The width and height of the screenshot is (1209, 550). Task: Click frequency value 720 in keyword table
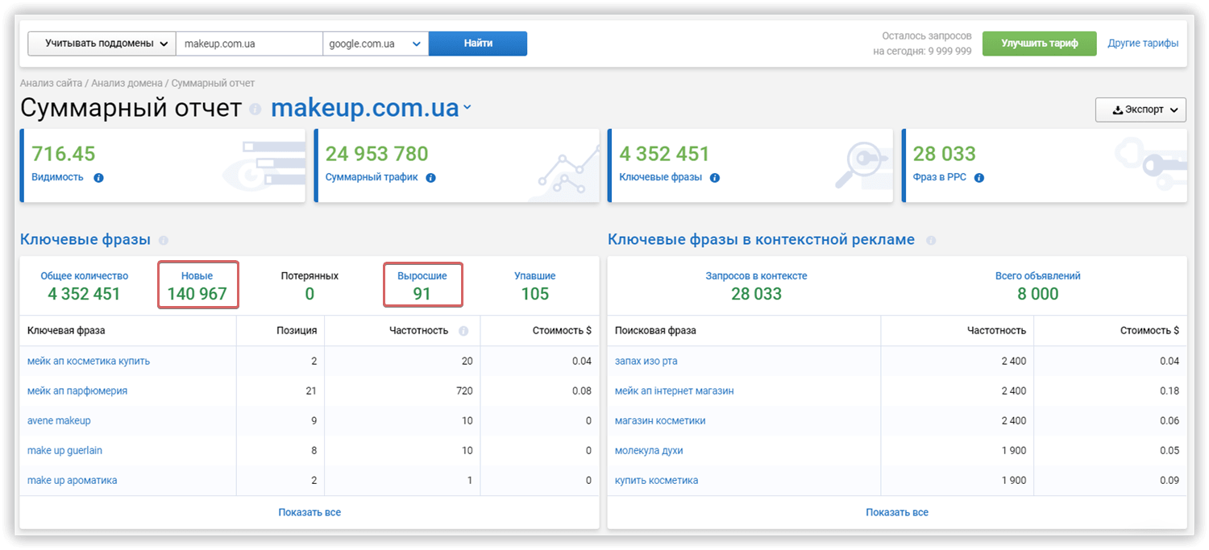(x=463, y=391)
